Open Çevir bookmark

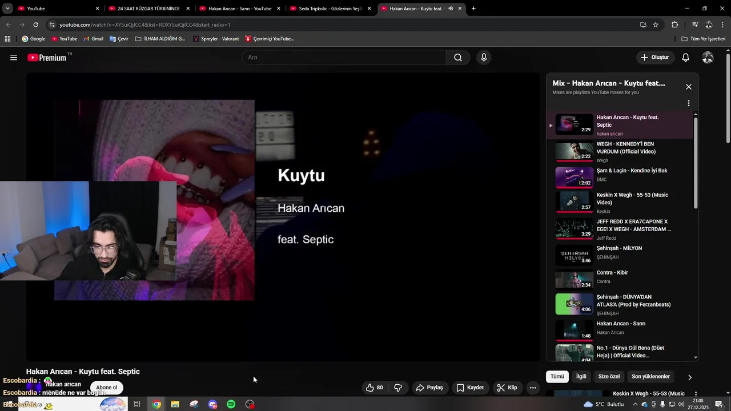(x=118, y=39)
